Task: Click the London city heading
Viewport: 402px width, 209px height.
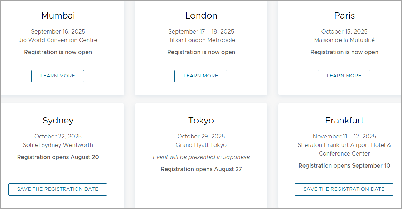Action: [x=201, y=16]
